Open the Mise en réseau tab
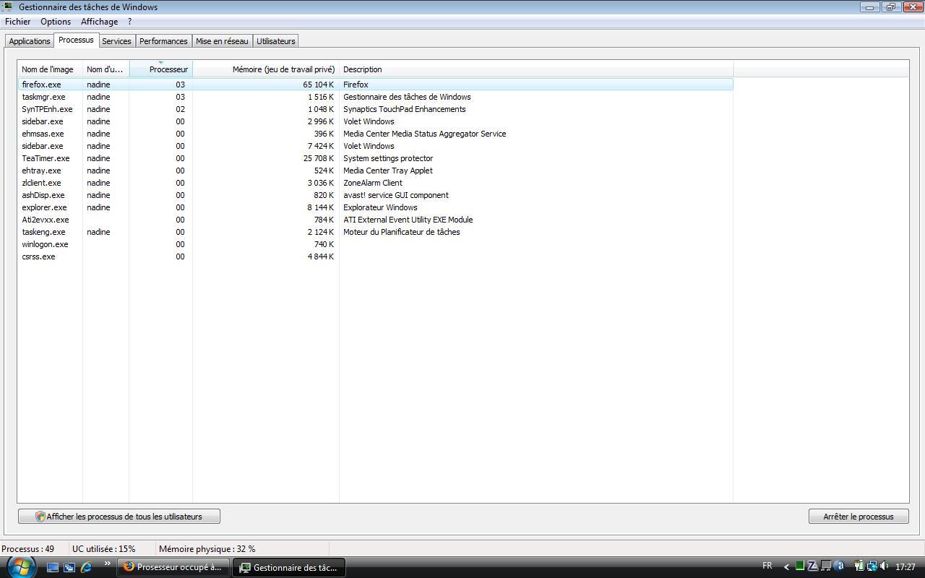925x578 pixels. point(222,41)
